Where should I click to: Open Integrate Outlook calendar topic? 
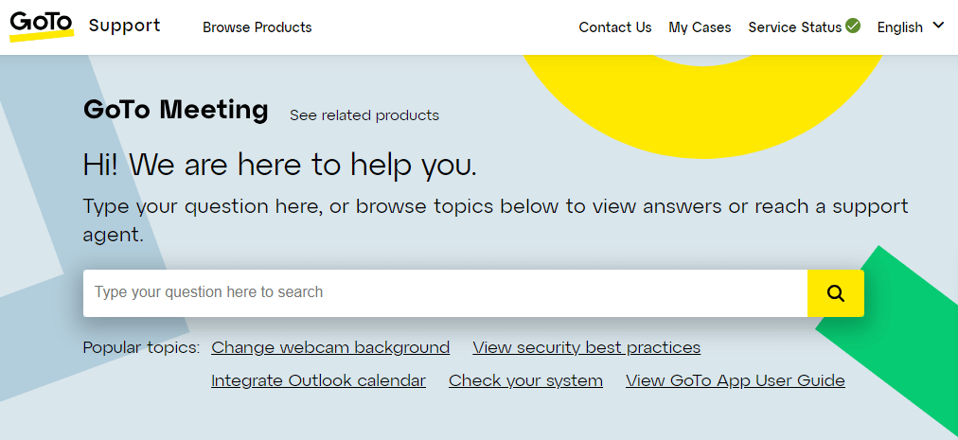coord(318,380)
